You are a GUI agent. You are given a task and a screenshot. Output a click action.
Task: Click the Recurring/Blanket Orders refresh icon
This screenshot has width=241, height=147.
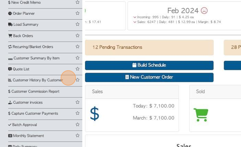(x=10, y=47)
